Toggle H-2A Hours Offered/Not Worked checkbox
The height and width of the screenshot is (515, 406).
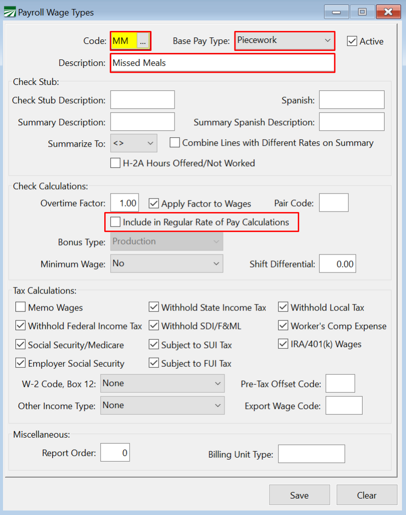[x=116, y=163]
